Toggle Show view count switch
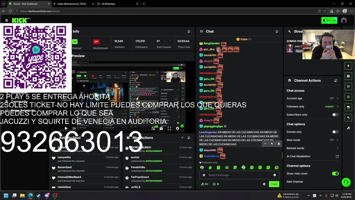The width and height of the screenshot is (355, 200). pyautogui.click(x=335, y=174)
